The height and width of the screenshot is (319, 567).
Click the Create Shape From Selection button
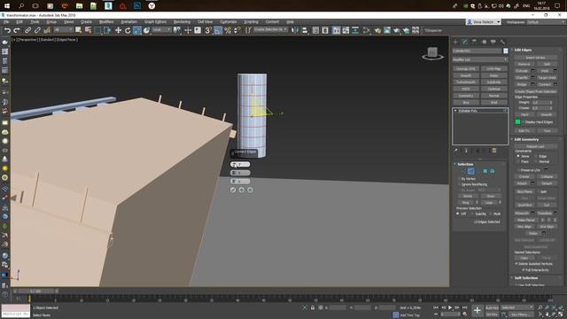[x=535, y=91]
